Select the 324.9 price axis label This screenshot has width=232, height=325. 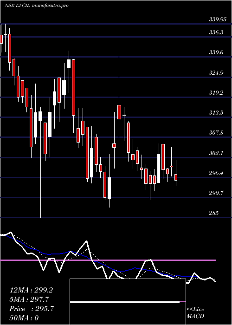(216, 73)
